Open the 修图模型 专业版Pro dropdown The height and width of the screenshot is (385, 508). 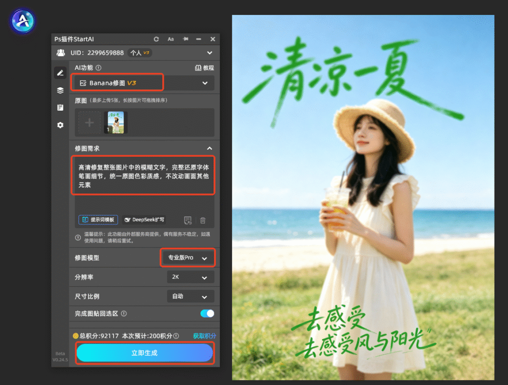pos(188,257)
